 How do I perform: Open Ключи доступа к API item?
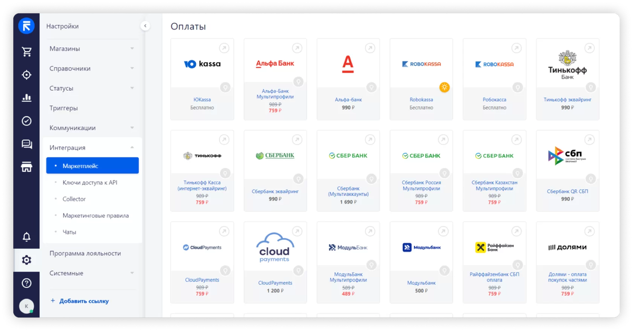[x=90, y=182]
